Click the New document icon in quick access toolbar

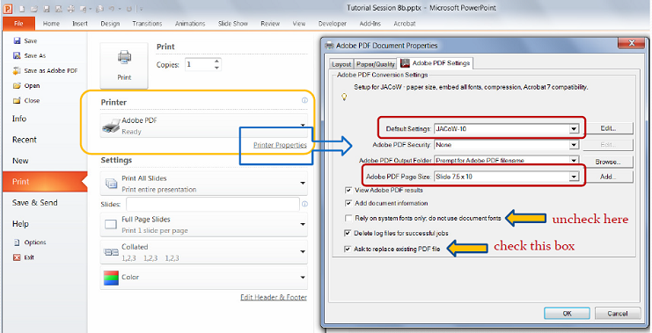tap(22, 9)
